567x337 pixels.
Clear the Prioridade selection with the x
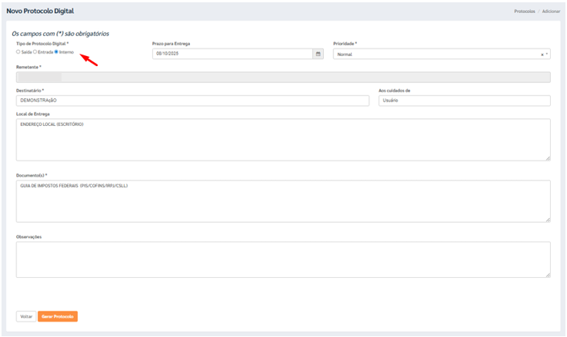pos(542,55)
